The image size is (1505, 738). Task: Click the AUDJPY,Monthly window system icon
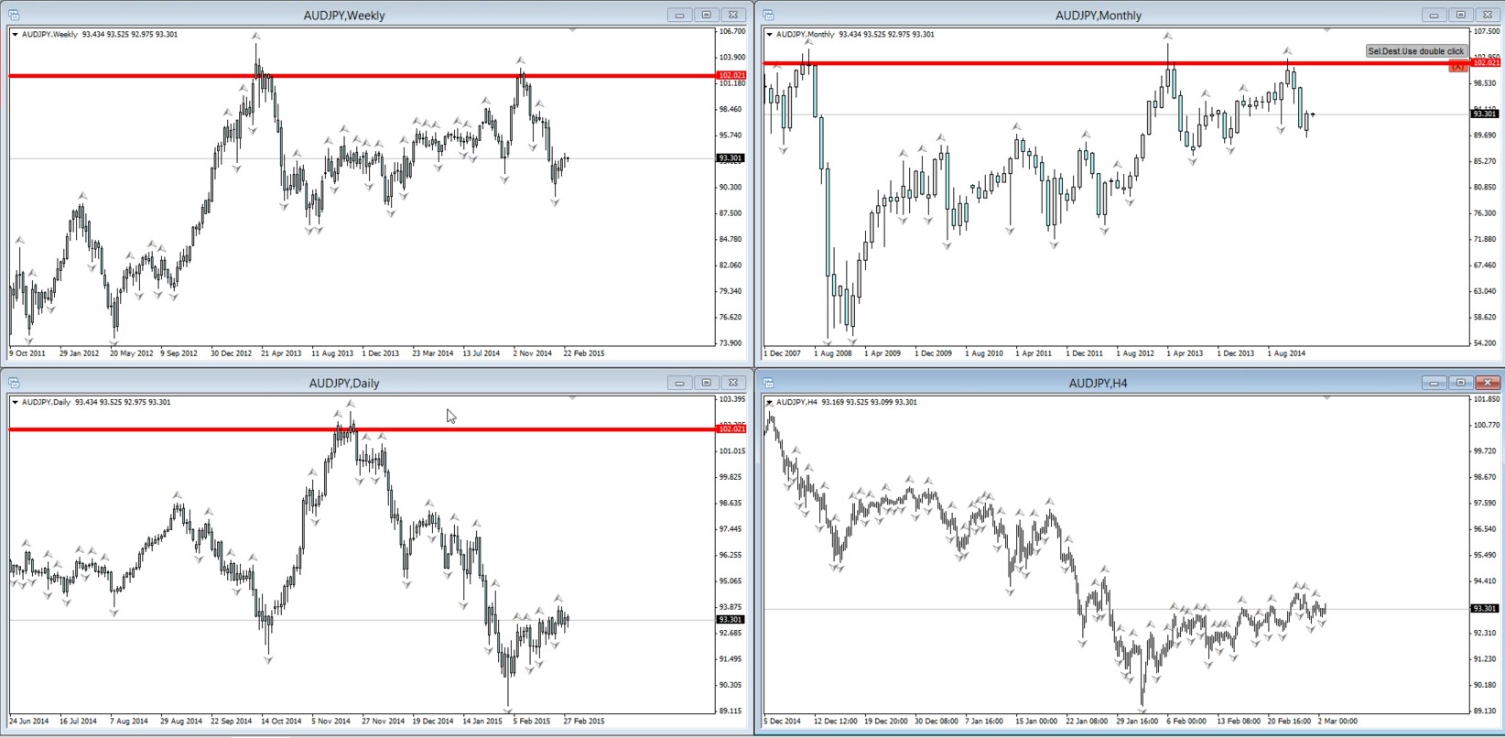(768, 15)
